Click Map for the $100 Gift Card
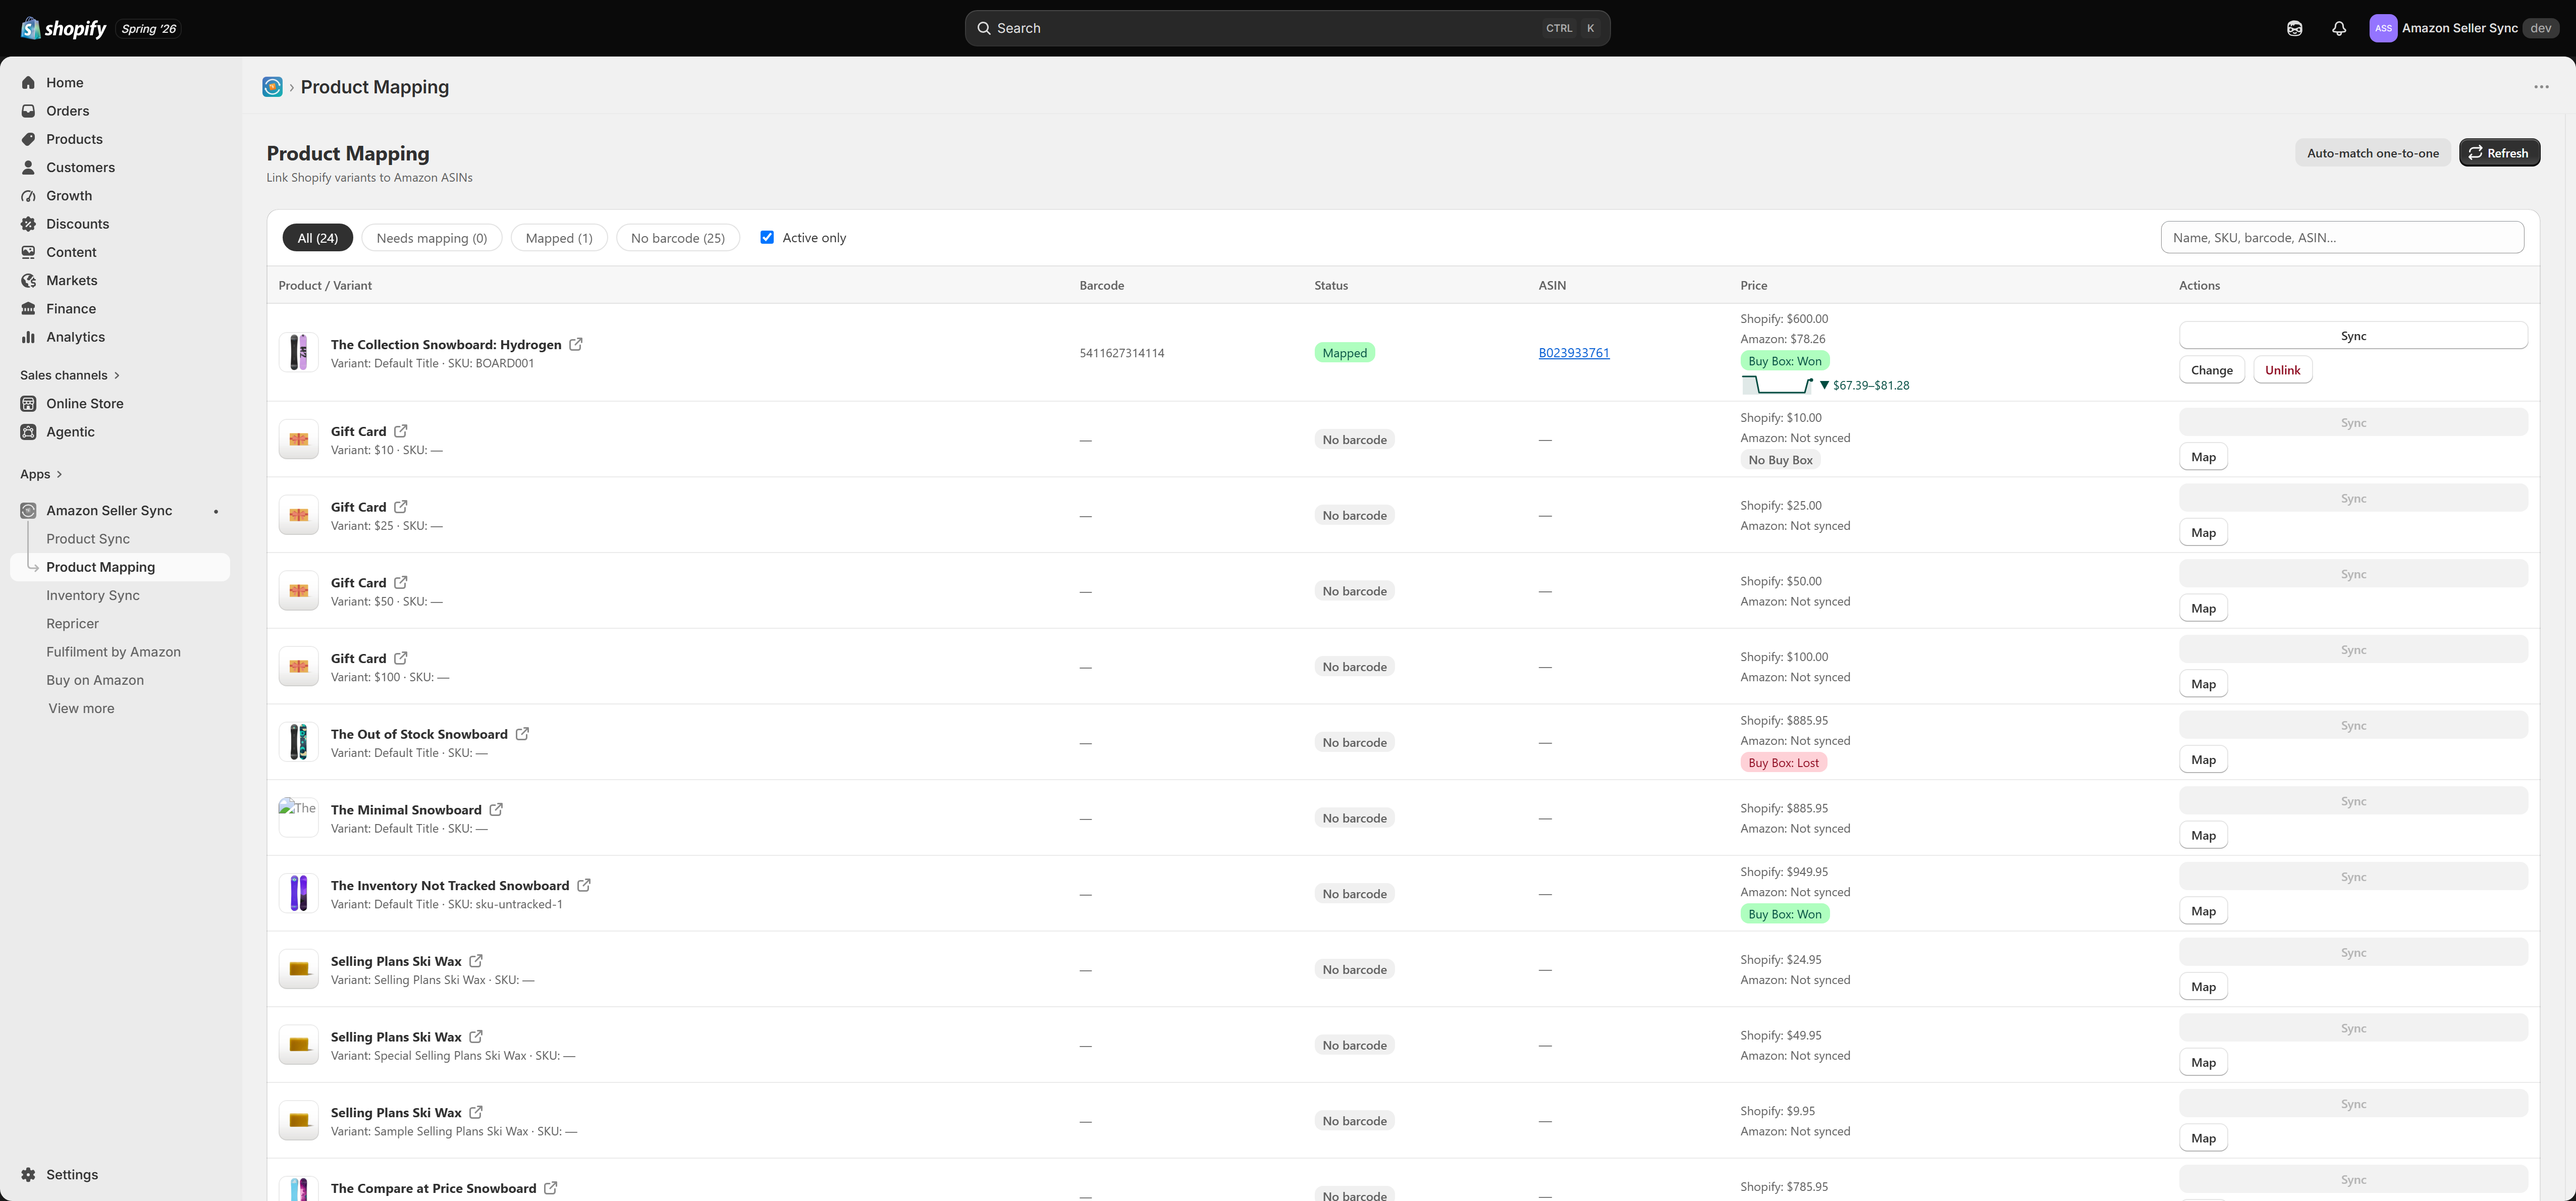Viewport: 2576px width, 1201px height. pos(2203,684)
